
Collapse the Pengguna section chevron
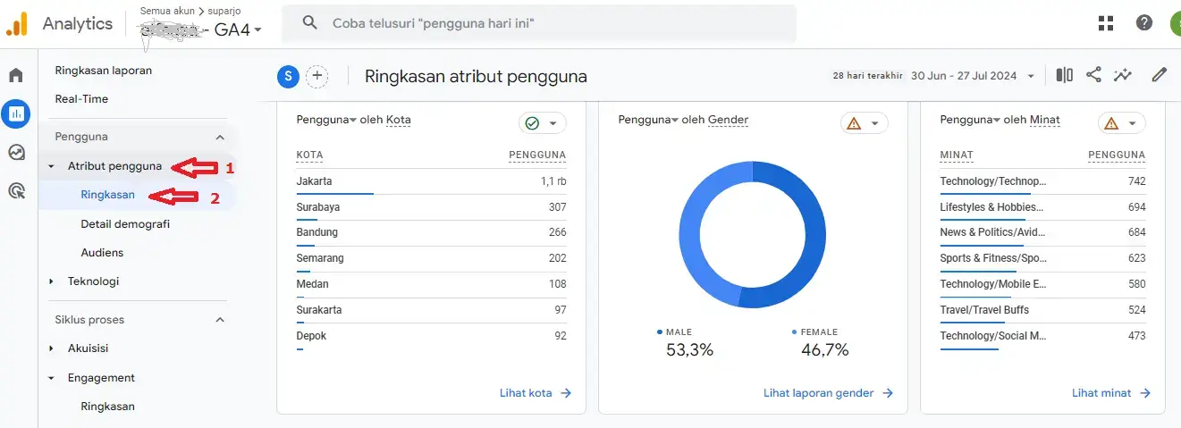[220, 137]
